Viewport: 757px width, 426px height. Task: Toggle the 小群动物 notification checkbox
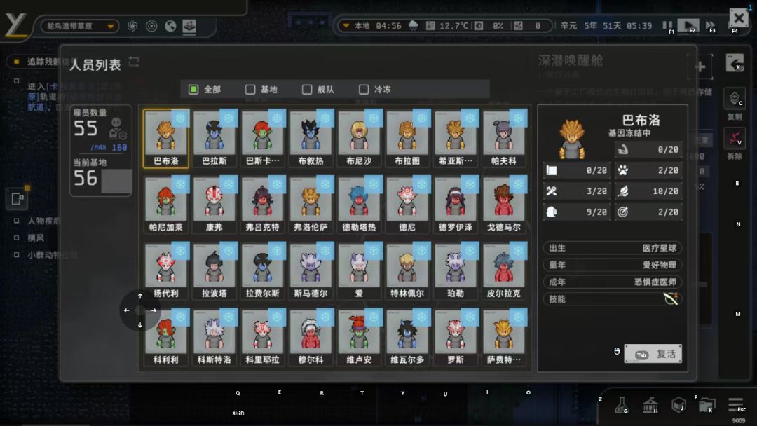pos(16,254)
